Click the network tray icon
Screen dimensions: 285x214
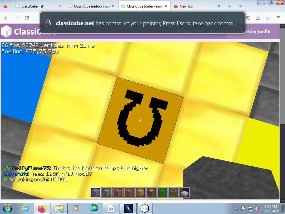coord(250,209)
